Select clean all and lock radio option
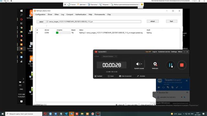 (x=139, y=105)
